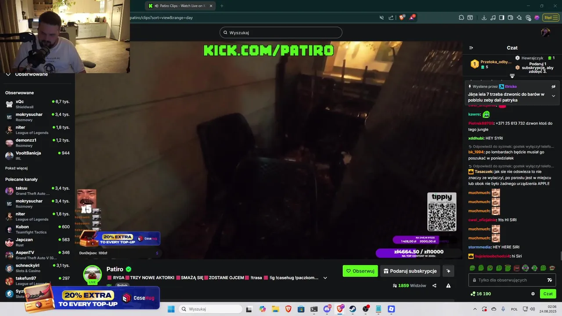Open takuu recommended channel

(x=37, y=190)
